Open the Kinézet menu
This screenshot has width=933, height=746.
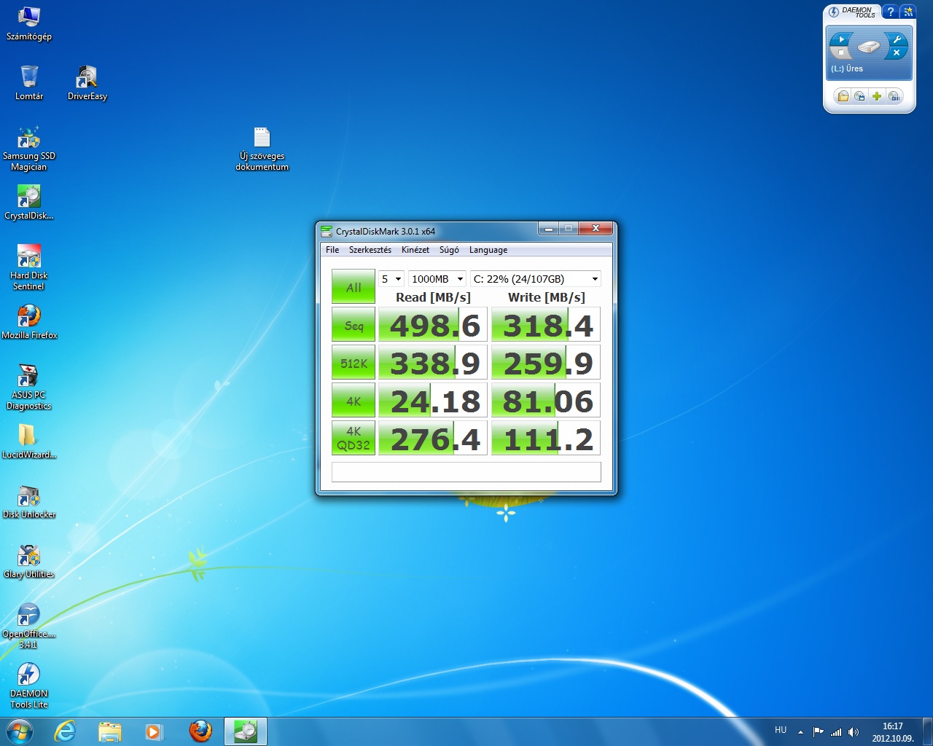tap(415, 250)
